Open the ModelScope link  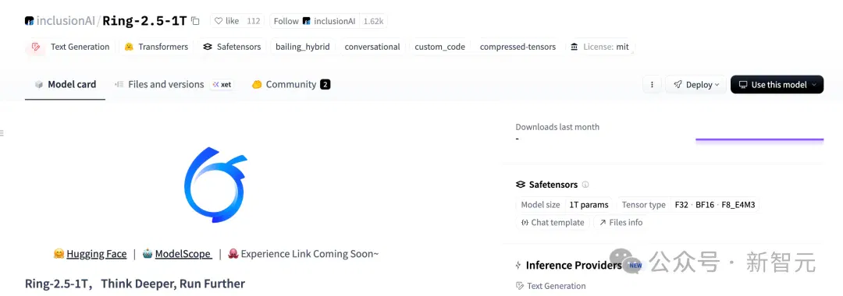pos(183,254)
